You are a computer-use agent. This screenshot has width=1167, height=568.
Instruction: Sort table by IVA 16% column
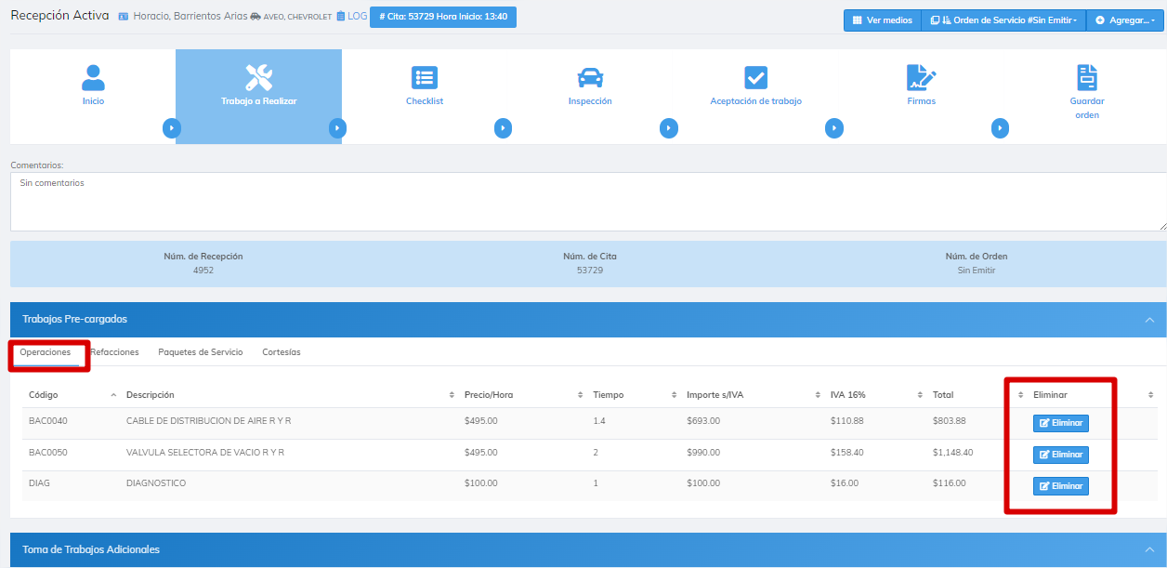875,395
